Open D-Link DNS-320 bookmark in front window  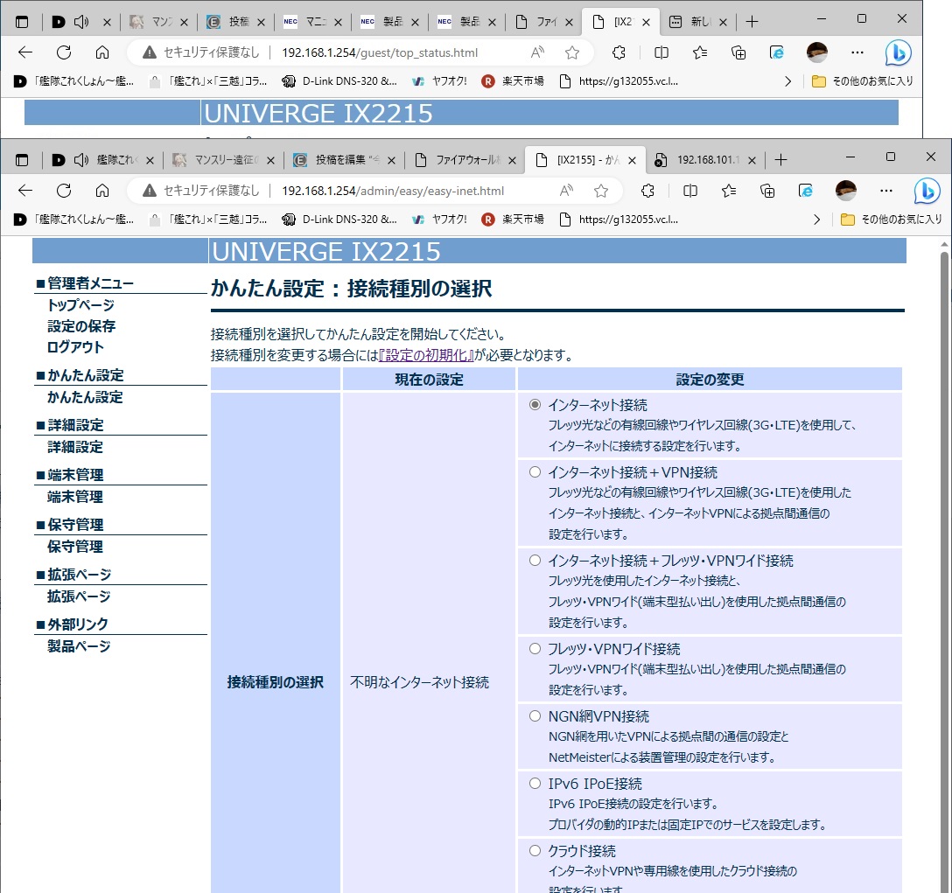click(340, 220)
